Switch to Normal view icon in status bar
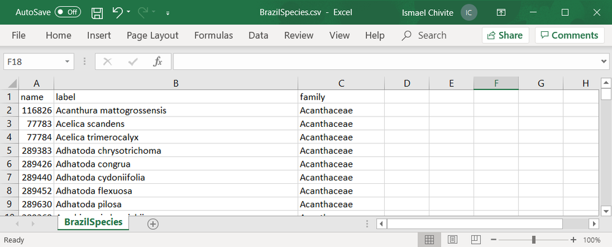Image resolution: width=612 pixels, height=247 pixels. click(x=430, y=240)
